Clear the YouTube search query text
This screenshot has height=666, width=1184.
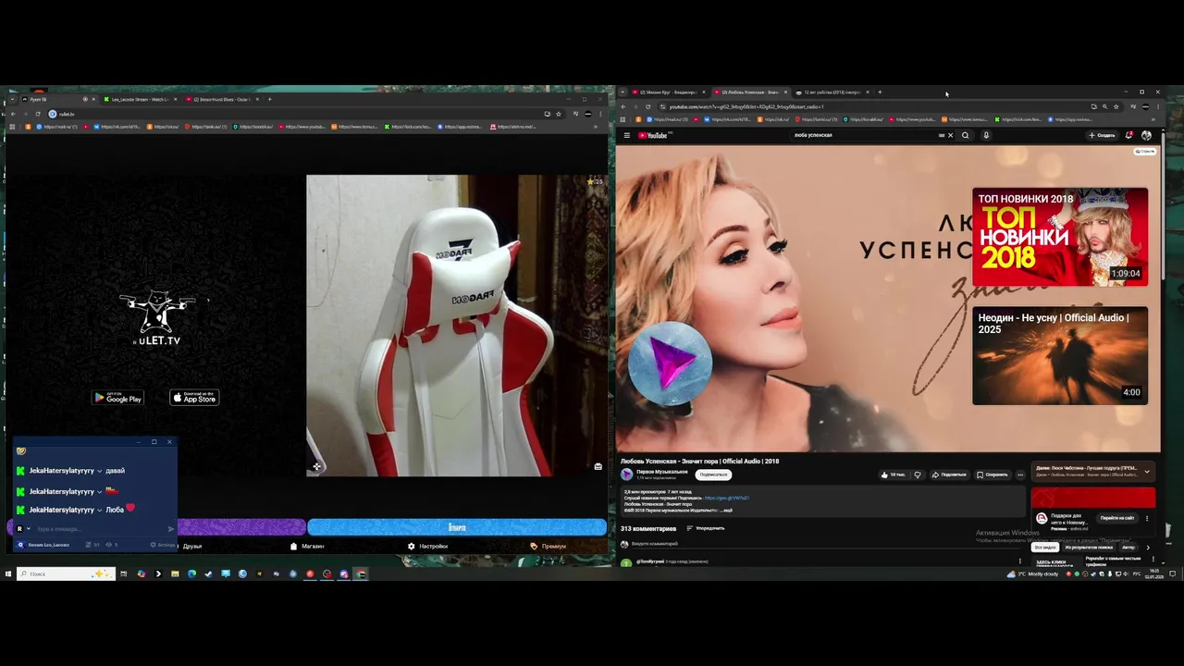[950, 135]
